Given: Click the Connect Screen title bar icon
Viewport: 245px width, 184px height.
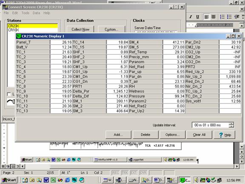Looking at the screenshot, I should 5,7.
